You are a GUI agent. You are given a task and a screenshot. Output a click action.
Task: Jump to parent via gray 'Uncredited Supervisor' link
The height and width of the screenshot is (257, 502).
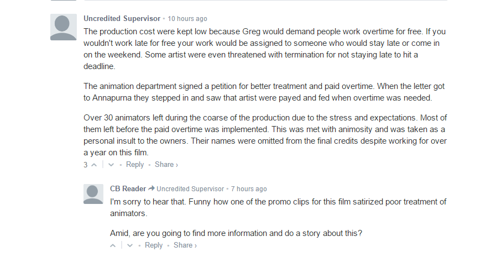coord(190,189)
